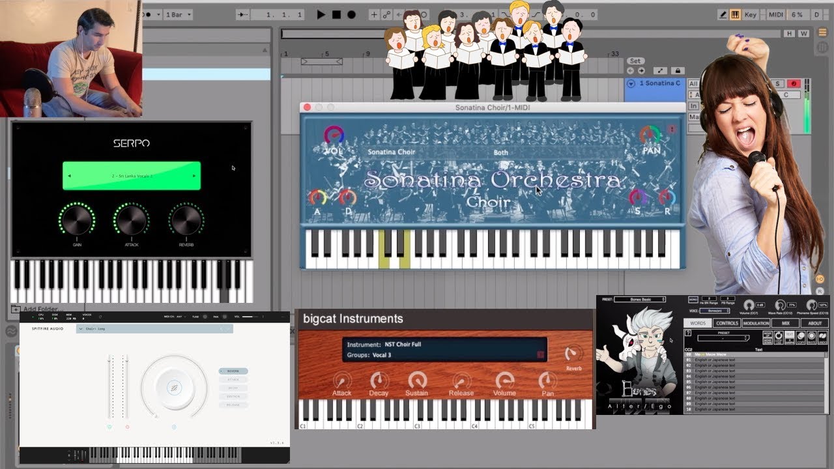Toggle the Draw Mode pencil icon

pos(723,14)
